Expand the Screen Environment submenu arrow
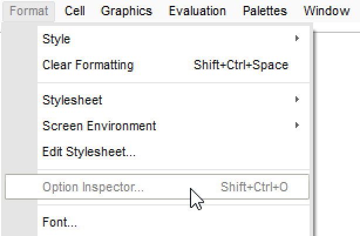This screenshot has height=236, width=360. coord(297,126)
